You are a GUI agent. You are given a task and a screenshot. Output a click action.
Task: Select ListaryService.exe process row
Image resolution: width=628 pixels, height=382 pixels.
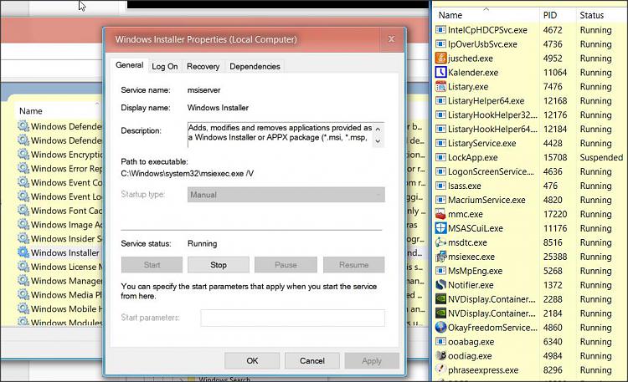pos(529,143)
